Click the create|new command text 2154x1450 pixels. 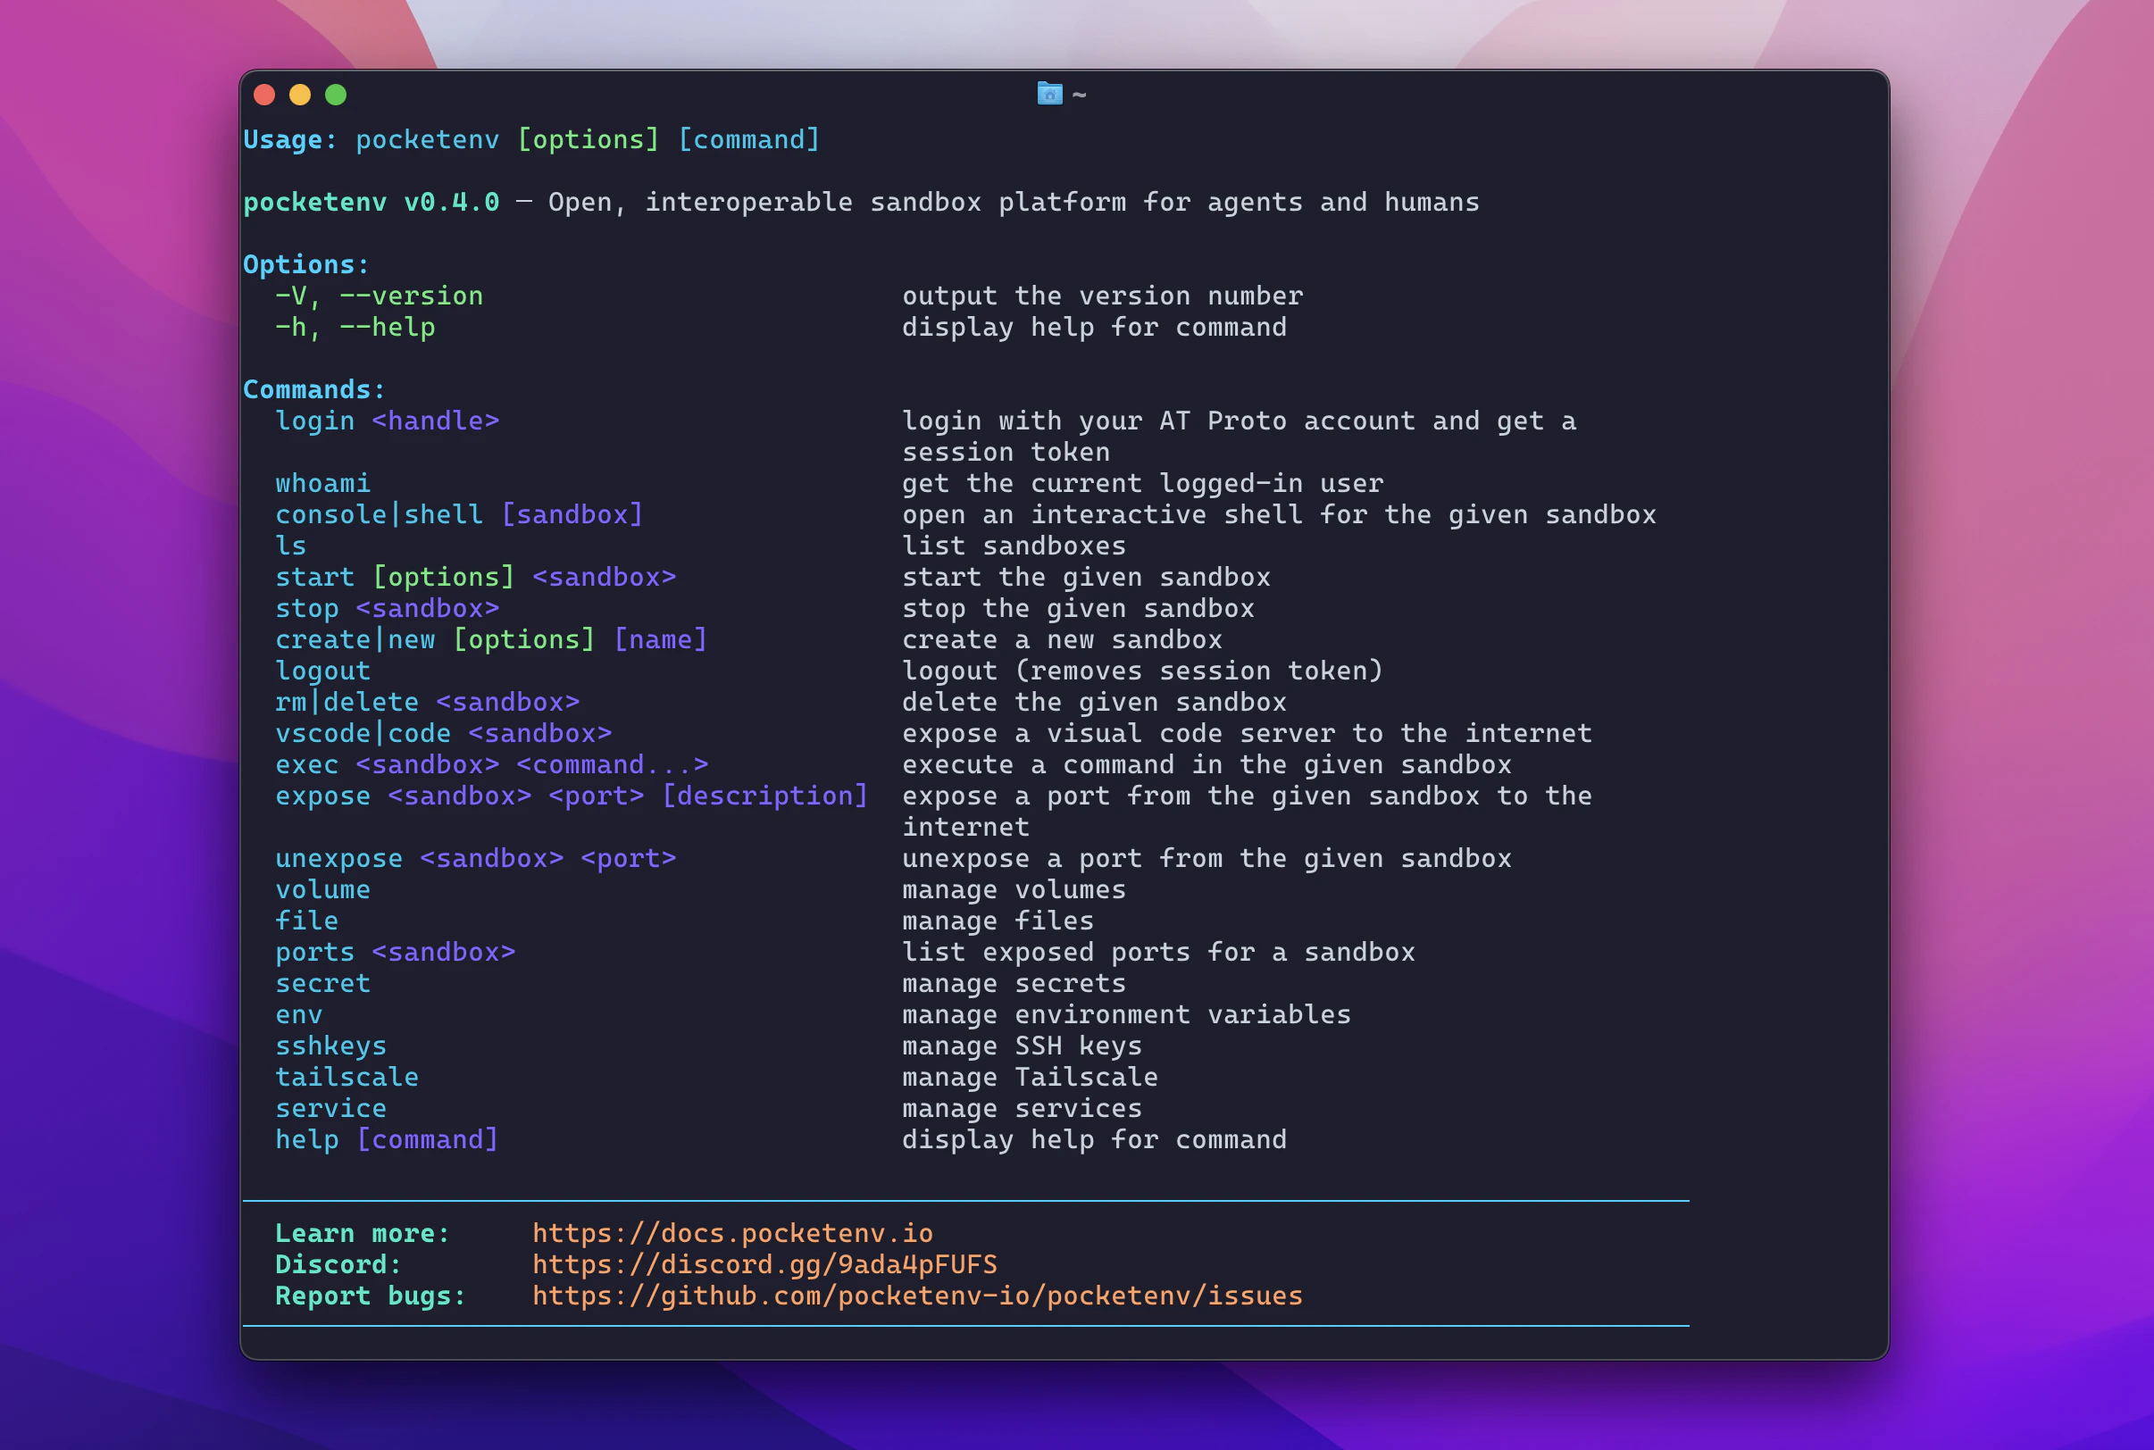click(x=355, y=639)
